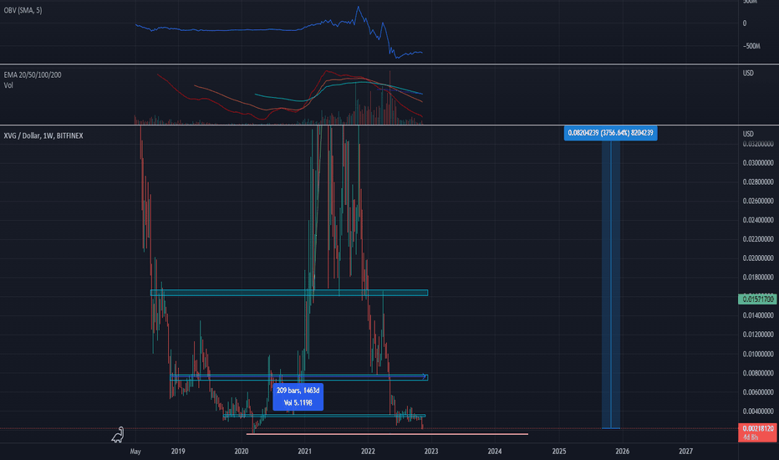Image resolution: width=779 pixels, height=460 pixels.
Task: Select the EMA 20/50/100/200 indicator label
Action: (x=33, y=74)
